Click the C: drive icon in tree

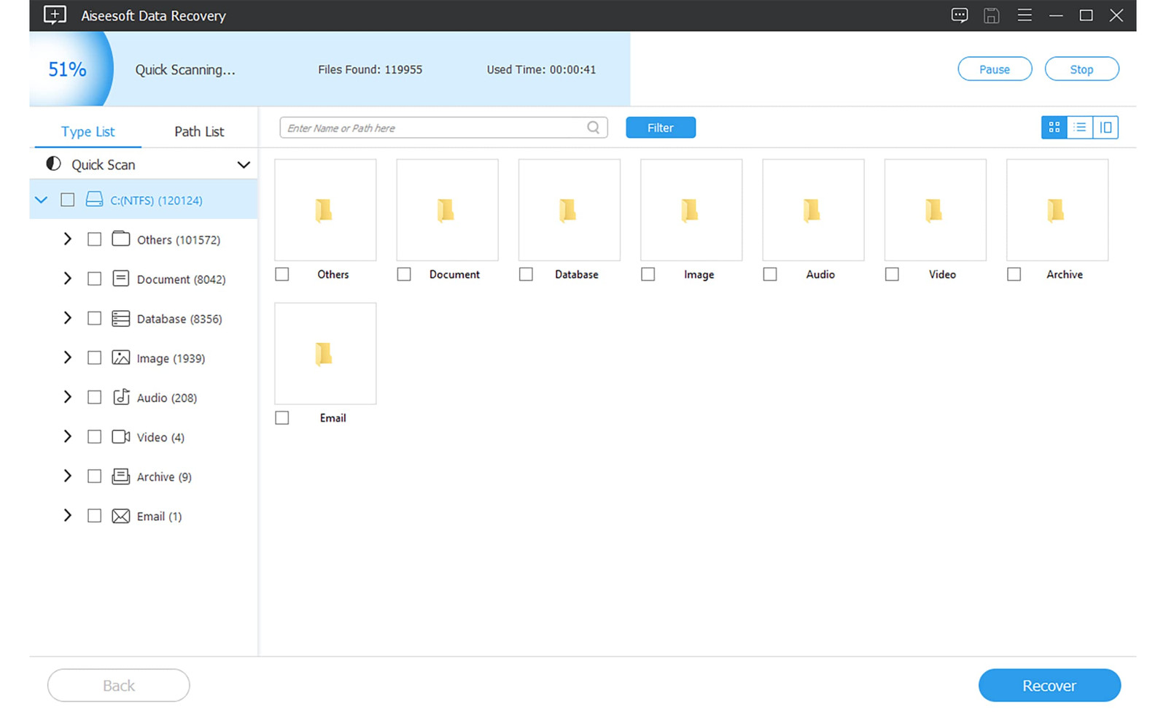tap(94, 199)
